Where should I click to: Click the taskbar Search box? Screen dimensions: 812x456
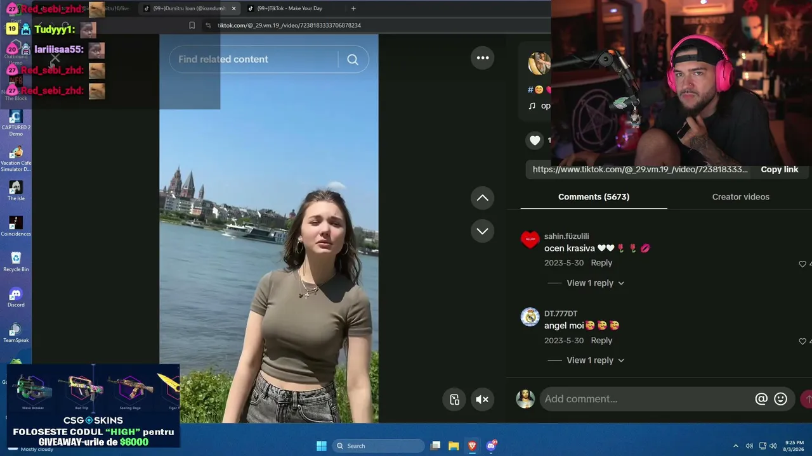(x=379, y=446)
